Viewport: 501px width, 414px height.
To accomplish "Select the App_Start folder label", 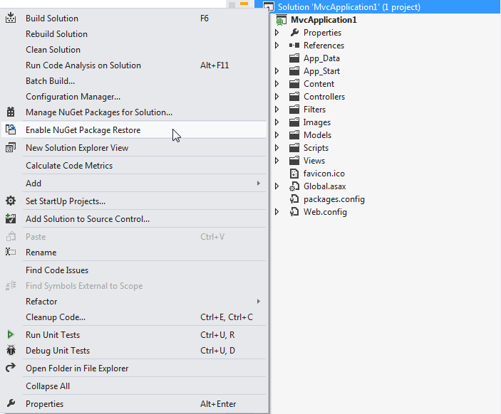I will coord(321,71).
